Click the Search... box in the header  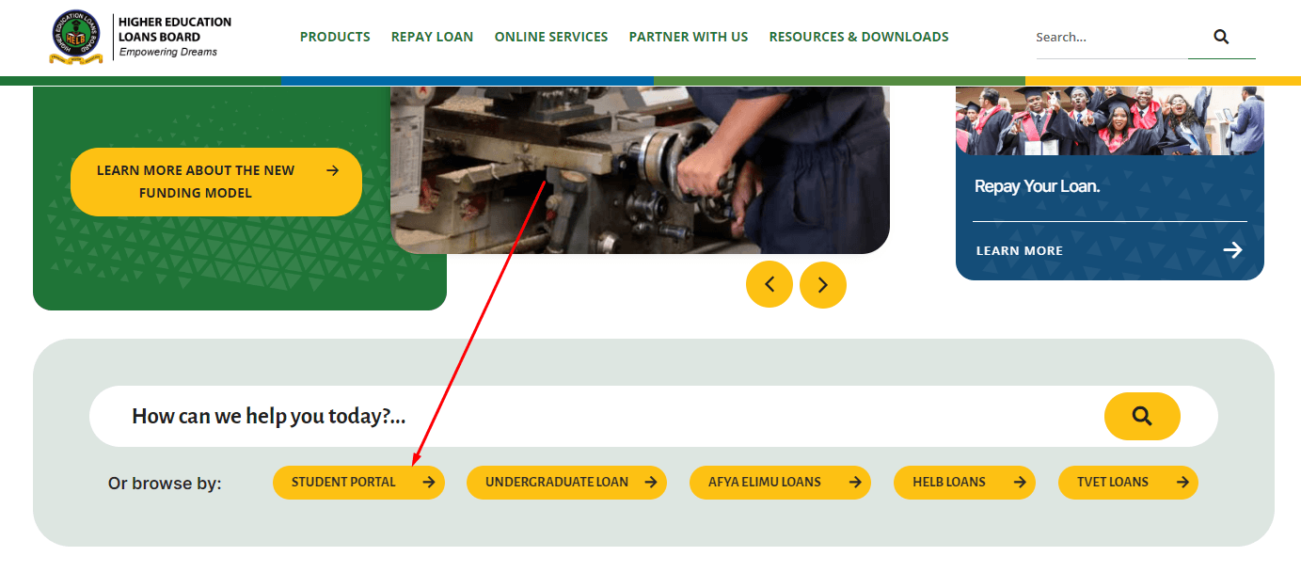click(x=1110, y=37)
